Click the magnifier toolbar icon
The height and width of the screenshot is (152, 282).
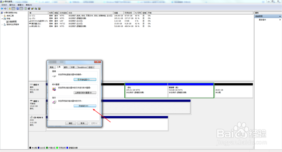point(36,9)
